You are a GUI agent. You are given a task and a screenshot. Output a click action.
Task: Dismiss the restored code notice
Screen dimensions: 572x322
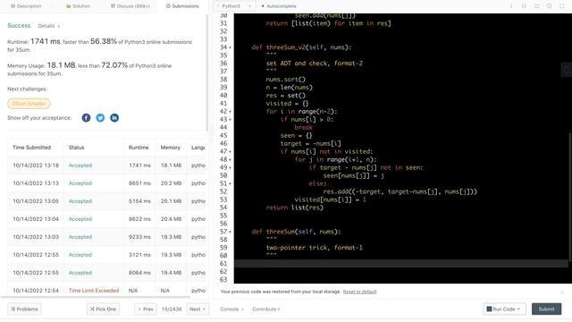coord(562,292)
